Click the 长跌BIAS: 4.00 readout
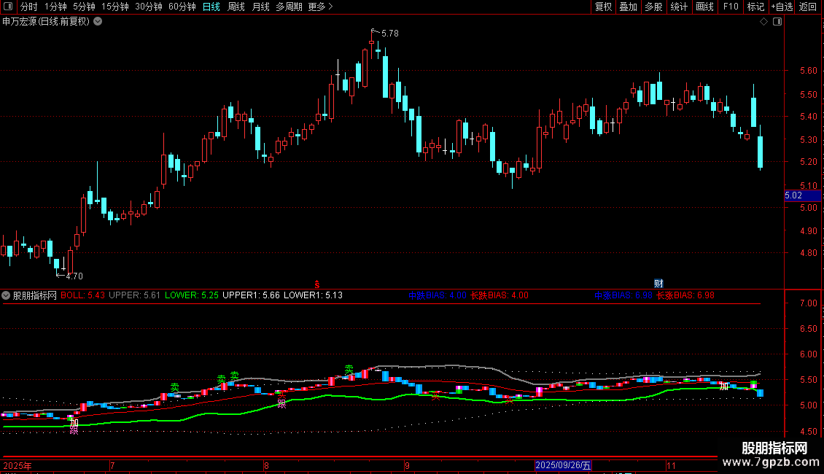 pos(500,295)
